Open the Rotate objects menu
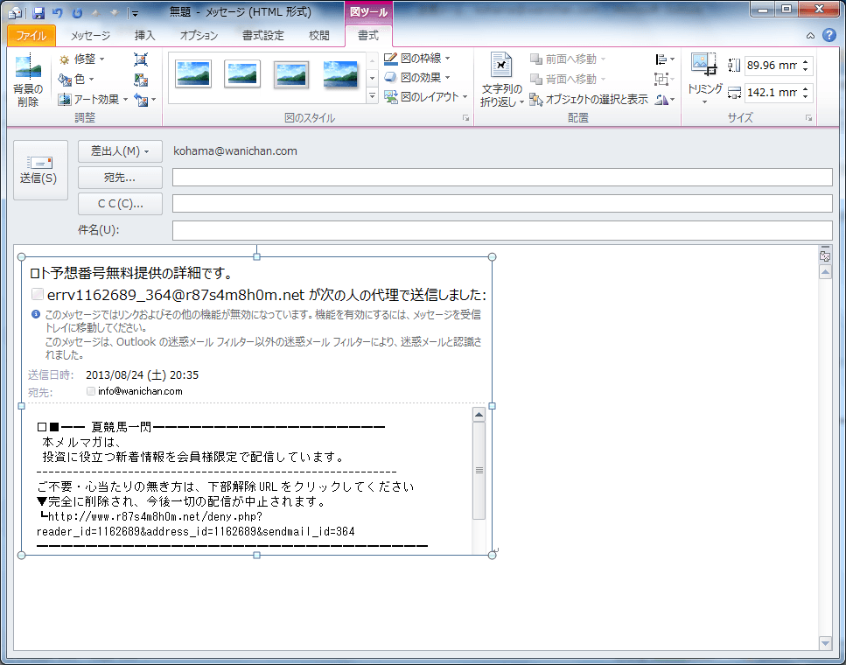Viewport: 846px width, 665px height. point(665,100)
